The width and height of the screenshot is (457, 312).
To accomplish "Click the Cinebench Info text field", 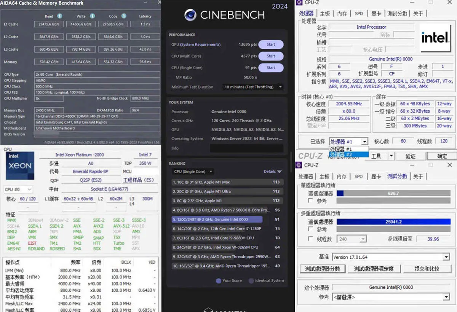I will tap(246, 148).
